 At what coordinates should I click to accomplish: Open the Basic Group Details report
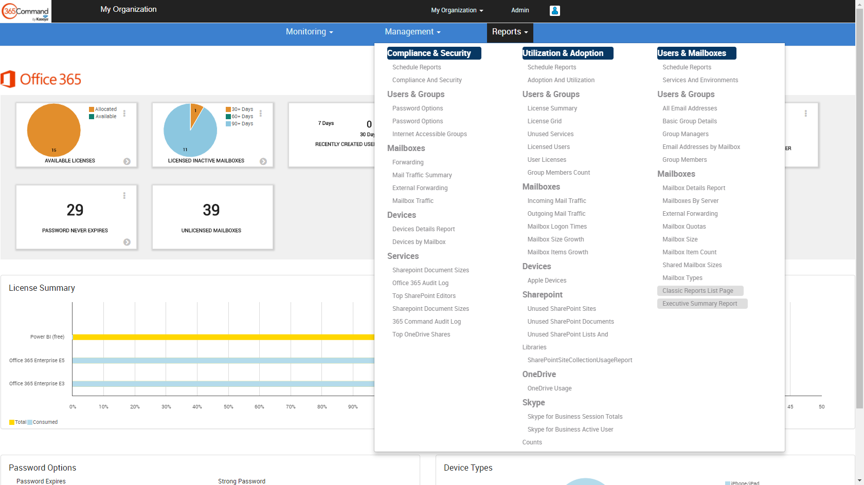[690, 121]
